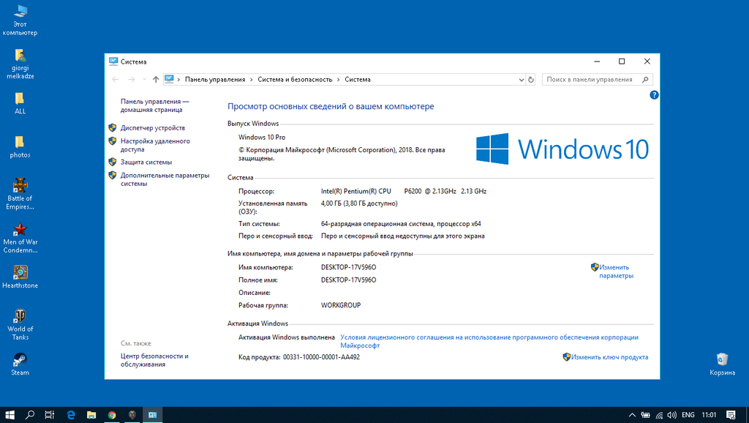The width and height of the screenshot is (749, 423).
Task: Expand breadcrumb arrow before Панель управления
Action: tap(178, 80)
